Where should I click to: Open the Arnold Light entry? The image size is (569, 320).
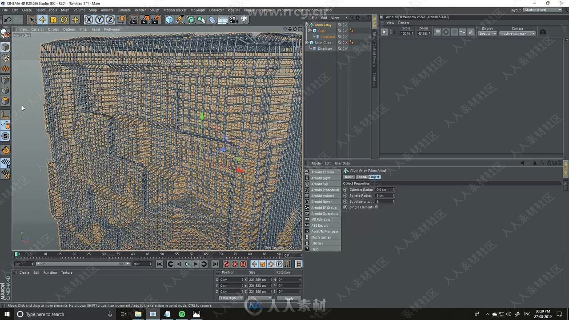pos(323,178)
